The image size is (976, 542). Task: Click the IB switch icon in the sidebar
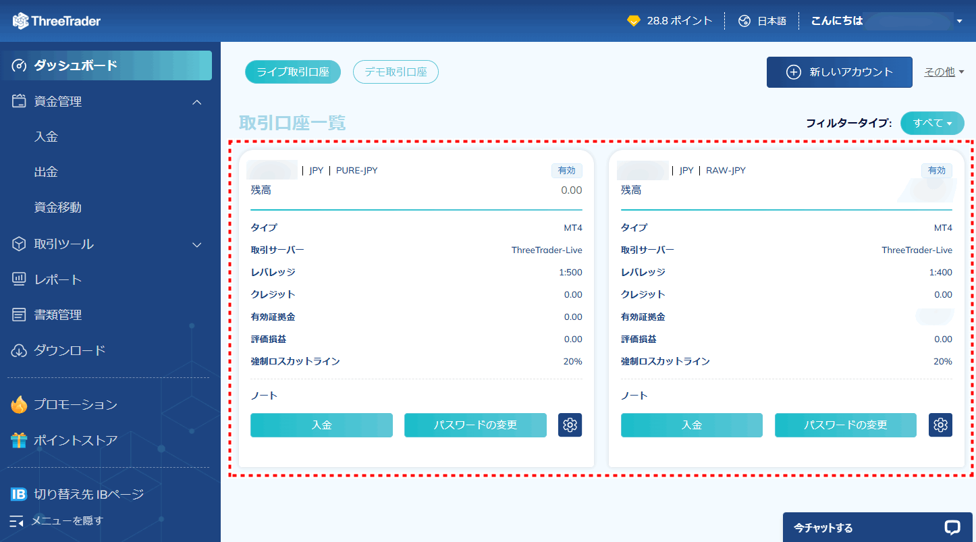point(19,493)
